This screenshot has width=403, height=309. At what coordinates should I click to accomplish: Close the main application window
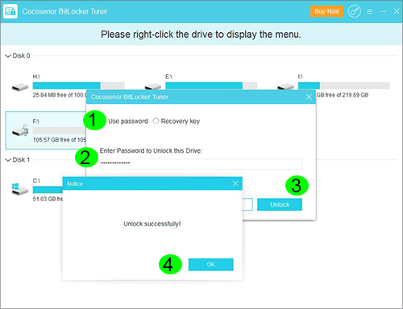(397, 11)
